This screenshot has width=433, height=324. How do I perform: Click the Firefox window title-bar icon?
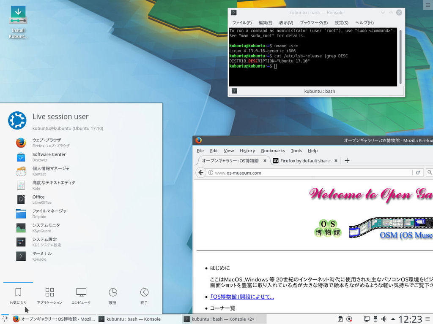198,140
